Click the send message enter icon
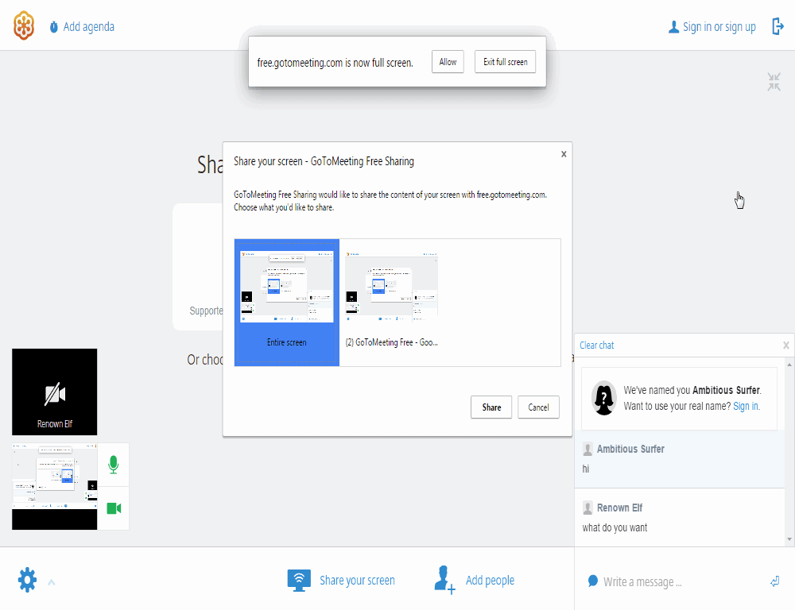This screenshot has height=610, width=795. coord(774,581)
